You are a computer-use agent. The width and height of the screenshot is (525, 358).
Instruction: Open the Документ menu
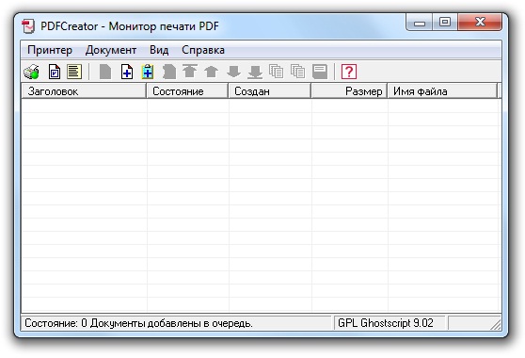111,50
